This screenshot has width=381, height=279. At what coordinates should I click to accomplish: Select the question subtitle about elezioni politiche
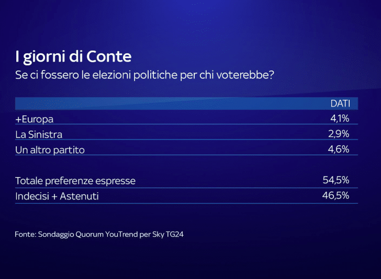(144, 75)
